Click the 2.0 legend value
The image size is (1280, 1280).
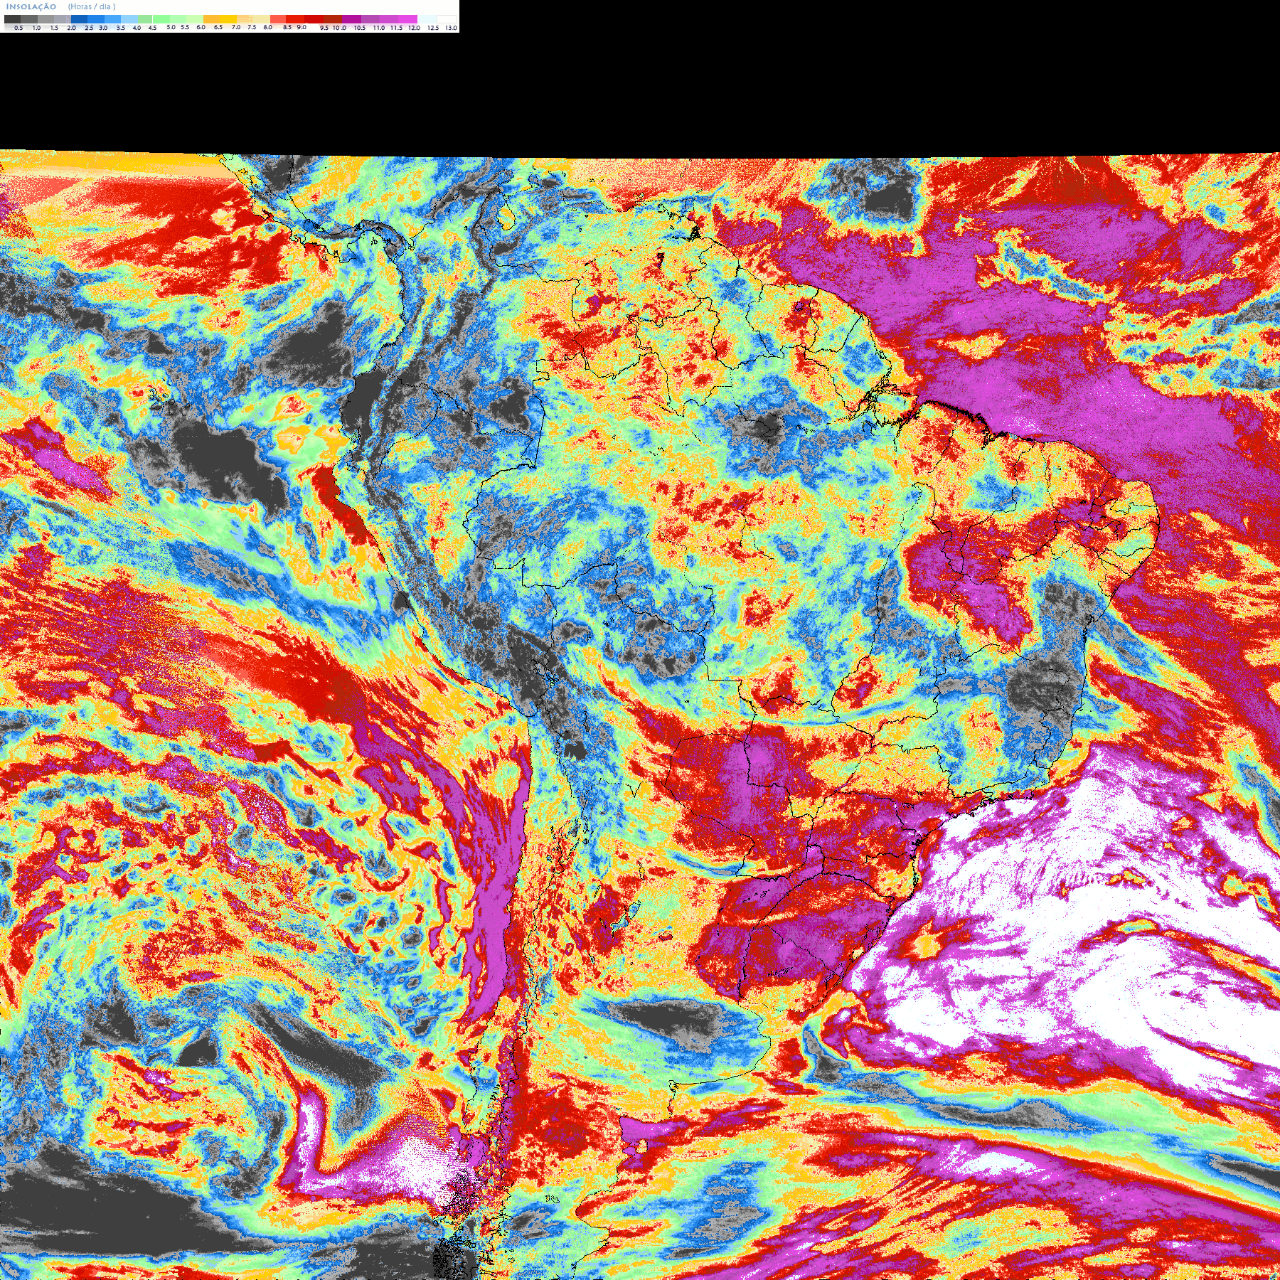(x=72, y=28)
